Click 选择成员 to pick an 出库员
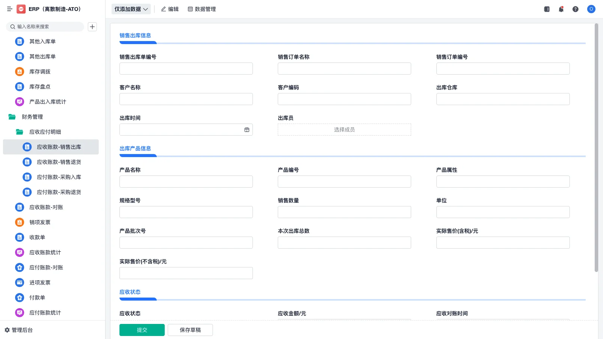The height and width of the screenshot is (339, 603). (344, 129)
